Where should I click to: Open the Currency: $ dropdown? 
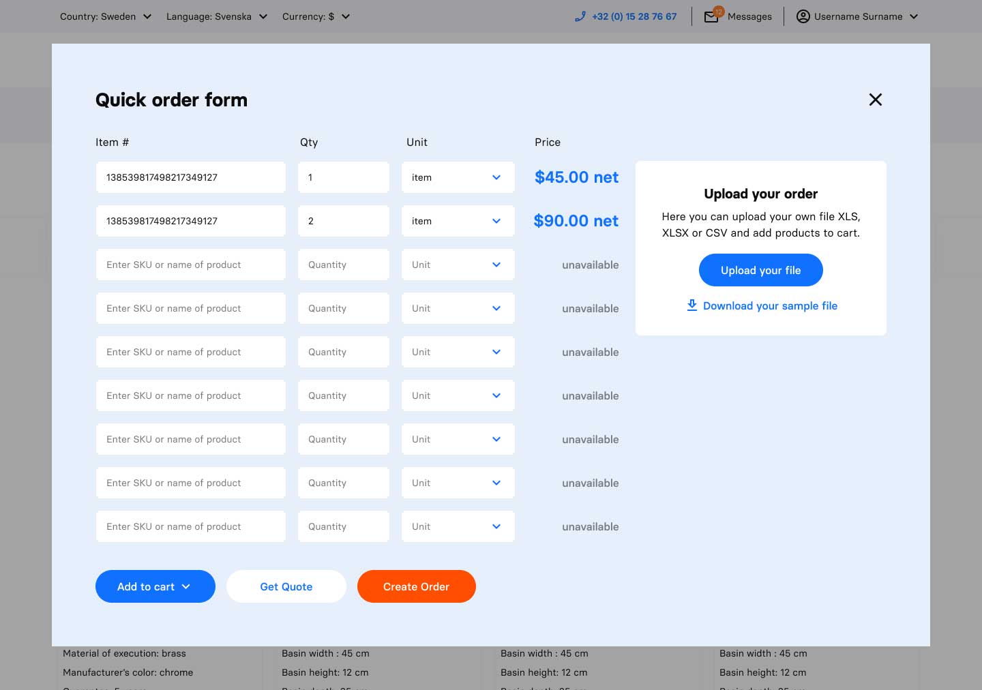pyautogui.click(x=316, y=16)
